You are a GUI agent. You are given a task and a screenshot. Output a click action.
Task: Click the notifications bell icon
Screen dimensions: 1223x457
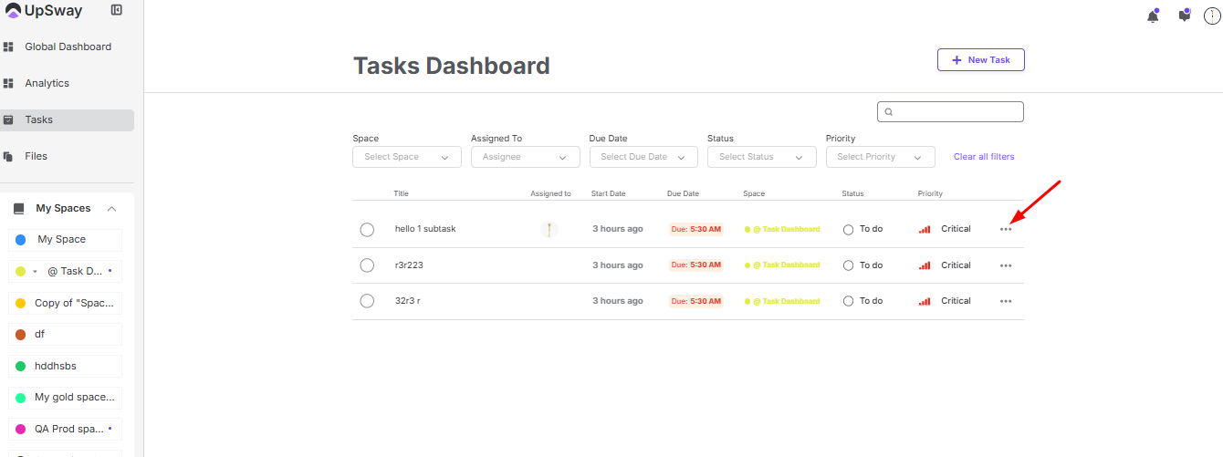[1153, 16]
